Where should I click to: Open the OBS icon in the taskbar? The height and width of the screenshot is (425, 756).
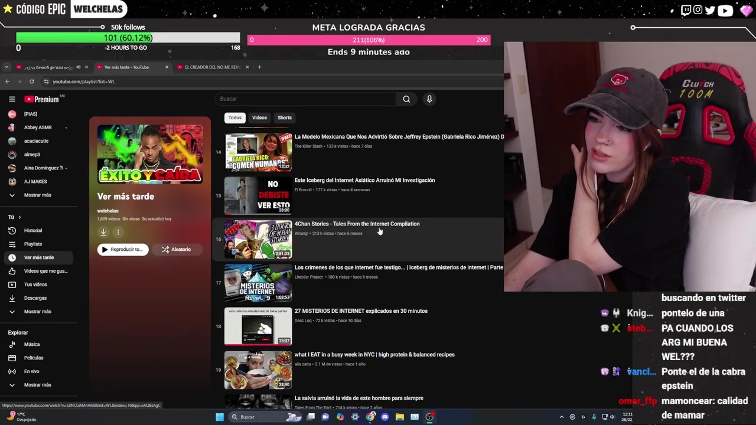coord(429,417)
